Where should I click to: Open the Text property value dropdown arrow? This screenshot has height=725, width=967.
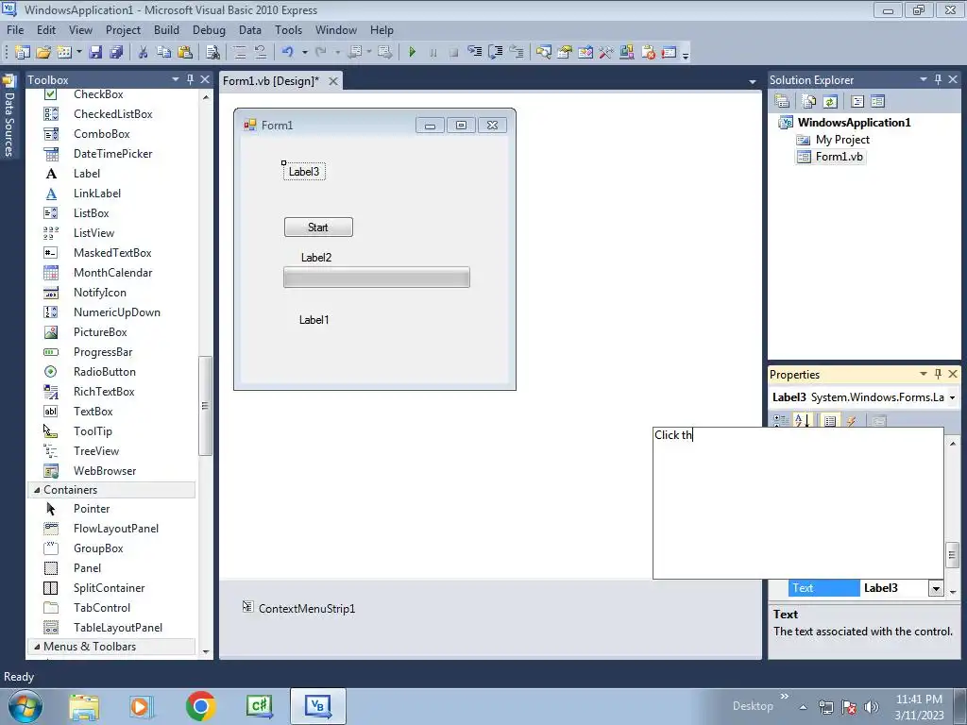click(936, 589)
